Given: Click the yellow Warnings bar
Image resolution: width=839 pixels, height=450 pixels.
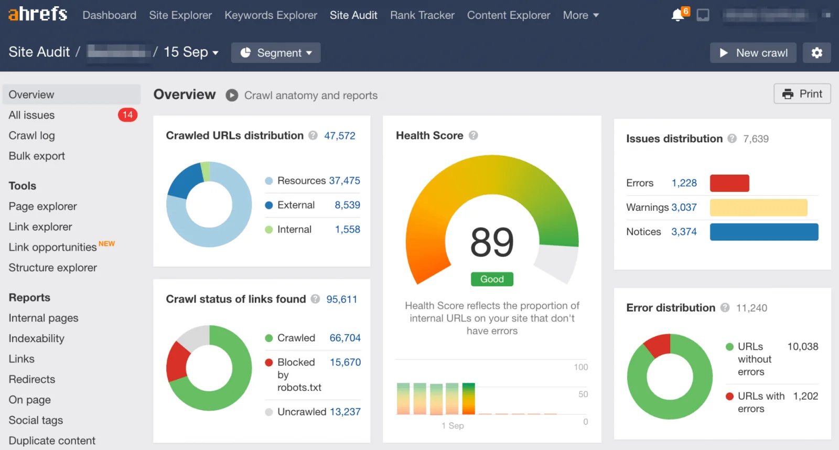Looking at the screenshot, I should (759, 207).
